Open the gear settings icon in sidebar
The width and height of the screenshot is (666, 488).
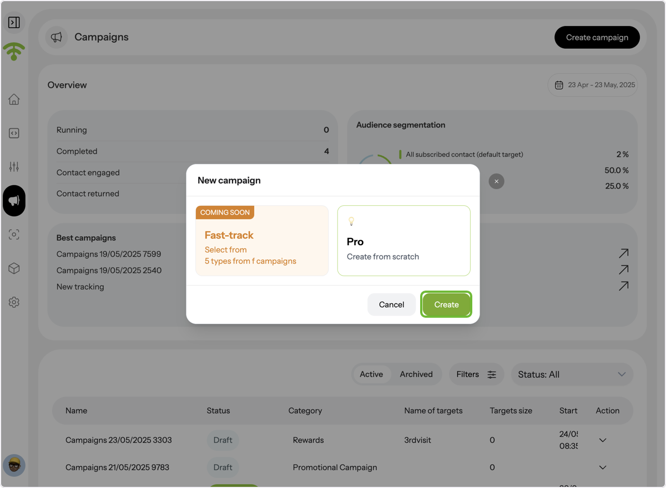pyautogui.click(x=14, y=302)
